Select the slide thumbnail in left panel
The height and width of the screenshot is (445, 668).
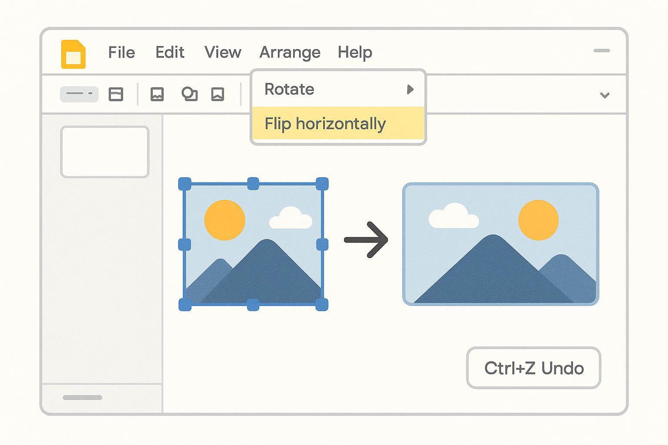click(x=105, y=152)
